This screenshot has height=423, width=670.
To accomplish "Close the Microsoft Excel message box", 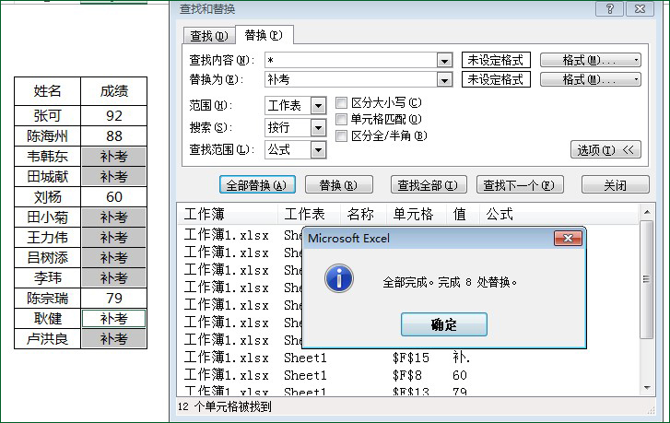I will point(568,239).
